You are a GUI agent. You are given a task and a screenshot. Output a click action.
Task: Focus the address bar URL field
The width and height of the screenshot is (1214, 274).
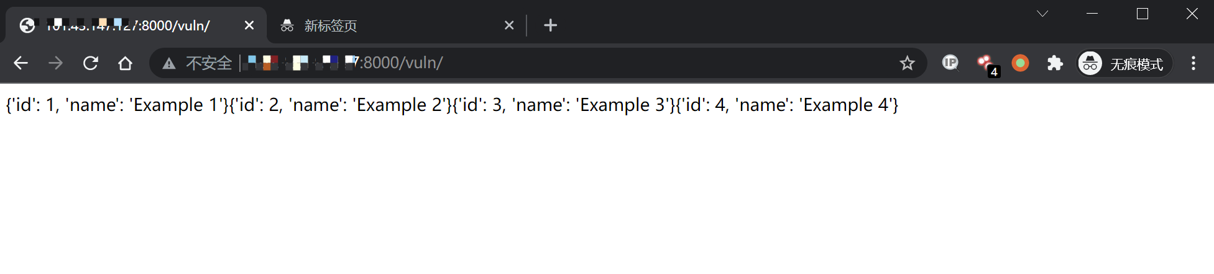click(x=559, y=63)
